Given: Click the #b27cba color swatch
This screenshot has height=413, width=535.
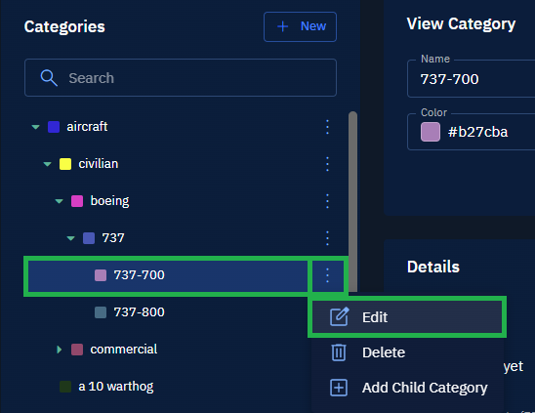Looking at the screenshot, I should tap(431, 132).
